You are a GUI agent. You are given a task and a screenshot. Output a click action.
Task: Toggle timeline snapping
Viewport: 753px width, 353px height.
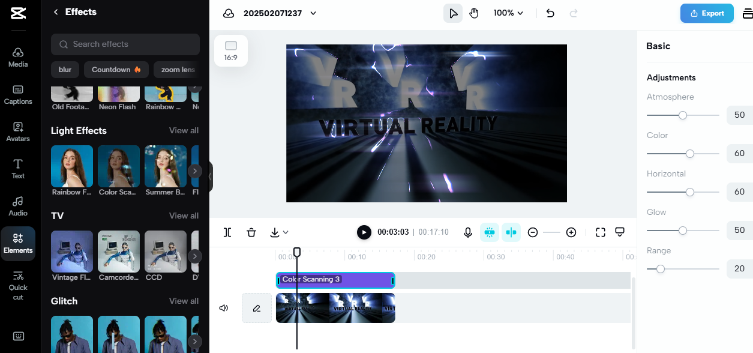pos(511,232)
